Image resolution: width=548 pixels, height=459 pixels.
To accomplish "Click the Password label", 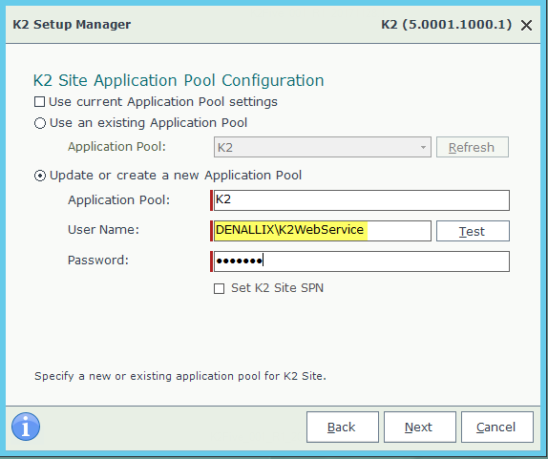I will pos(98,261).
